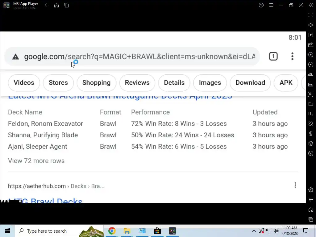Open the Chrome tab switcher showing 1
The height and width of the screenshot is (237, 316).
(273, 56)
